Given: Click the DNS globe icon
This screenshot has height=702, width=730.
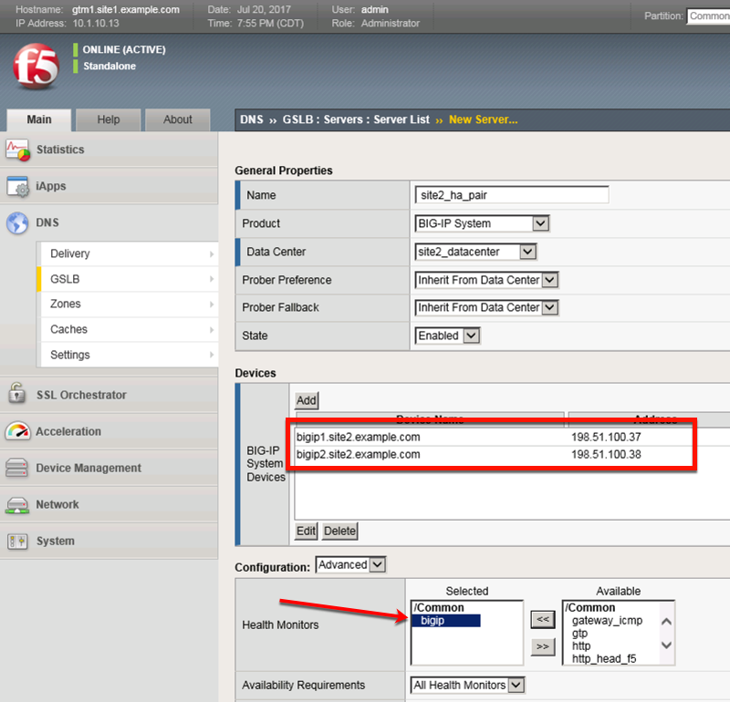Looking at the screenshot, I should (x=17, y=222).
